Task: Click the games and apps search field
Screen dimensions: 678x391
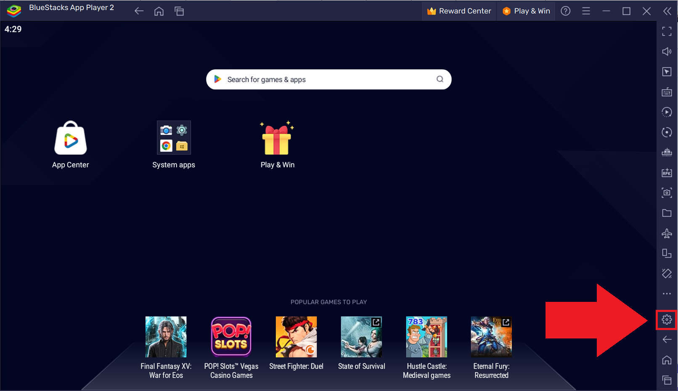Action: click(x=328, y=79)
